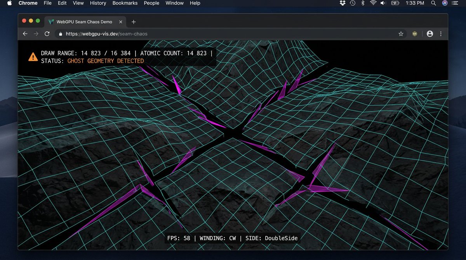This screenshot has width=466, height=260.
Task: Click the Bluetooth menu bar icon
Action: point(363,3)
